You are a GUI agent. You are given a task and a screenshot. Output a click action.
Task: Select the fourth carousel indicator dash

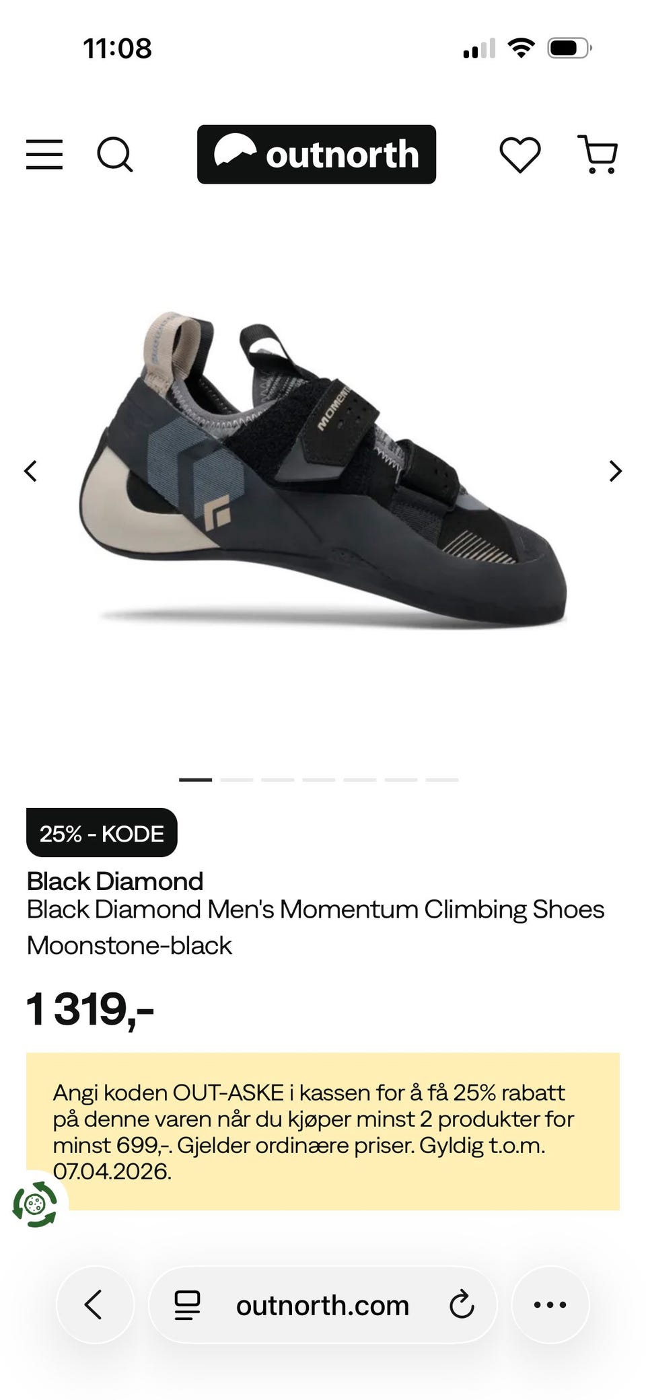(x=318, y=780)
